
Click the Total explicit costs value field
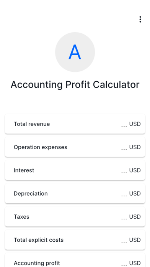click(x=124, y=240)
